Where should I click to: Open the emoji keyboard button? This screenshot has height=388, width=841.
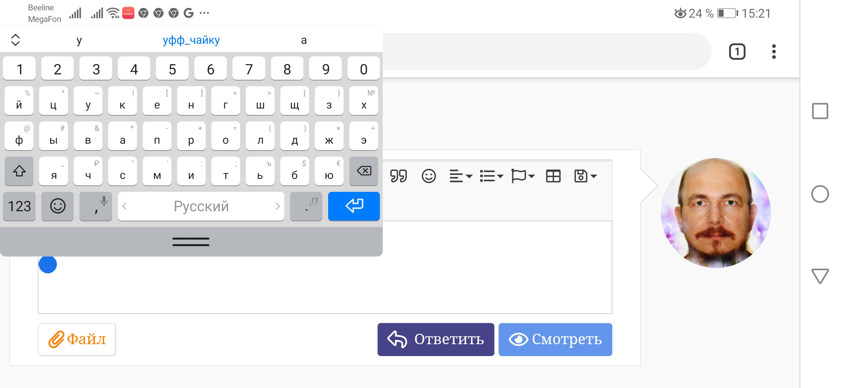click(58, 206)
